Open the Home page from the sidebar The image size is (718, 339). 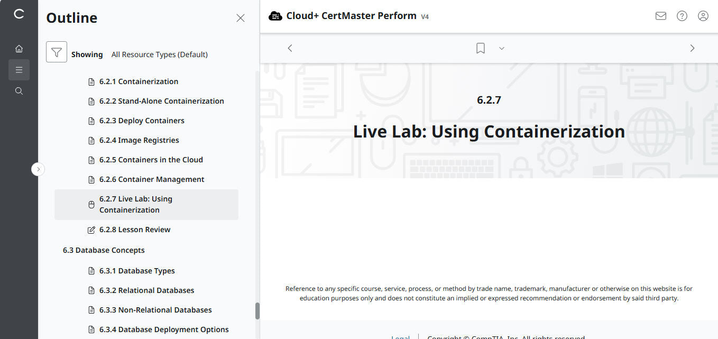19,48
